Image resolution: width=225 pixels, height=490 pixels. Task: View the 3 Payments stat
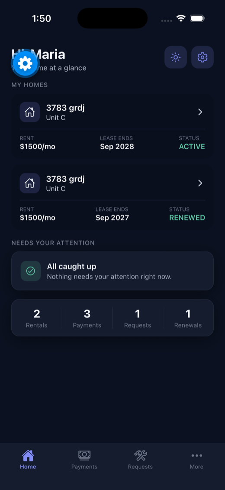point(87,318)
